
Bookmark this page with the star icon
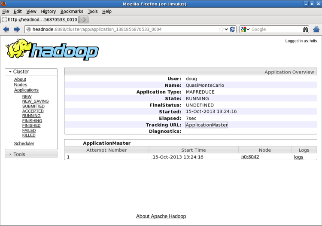click(221, 29)
